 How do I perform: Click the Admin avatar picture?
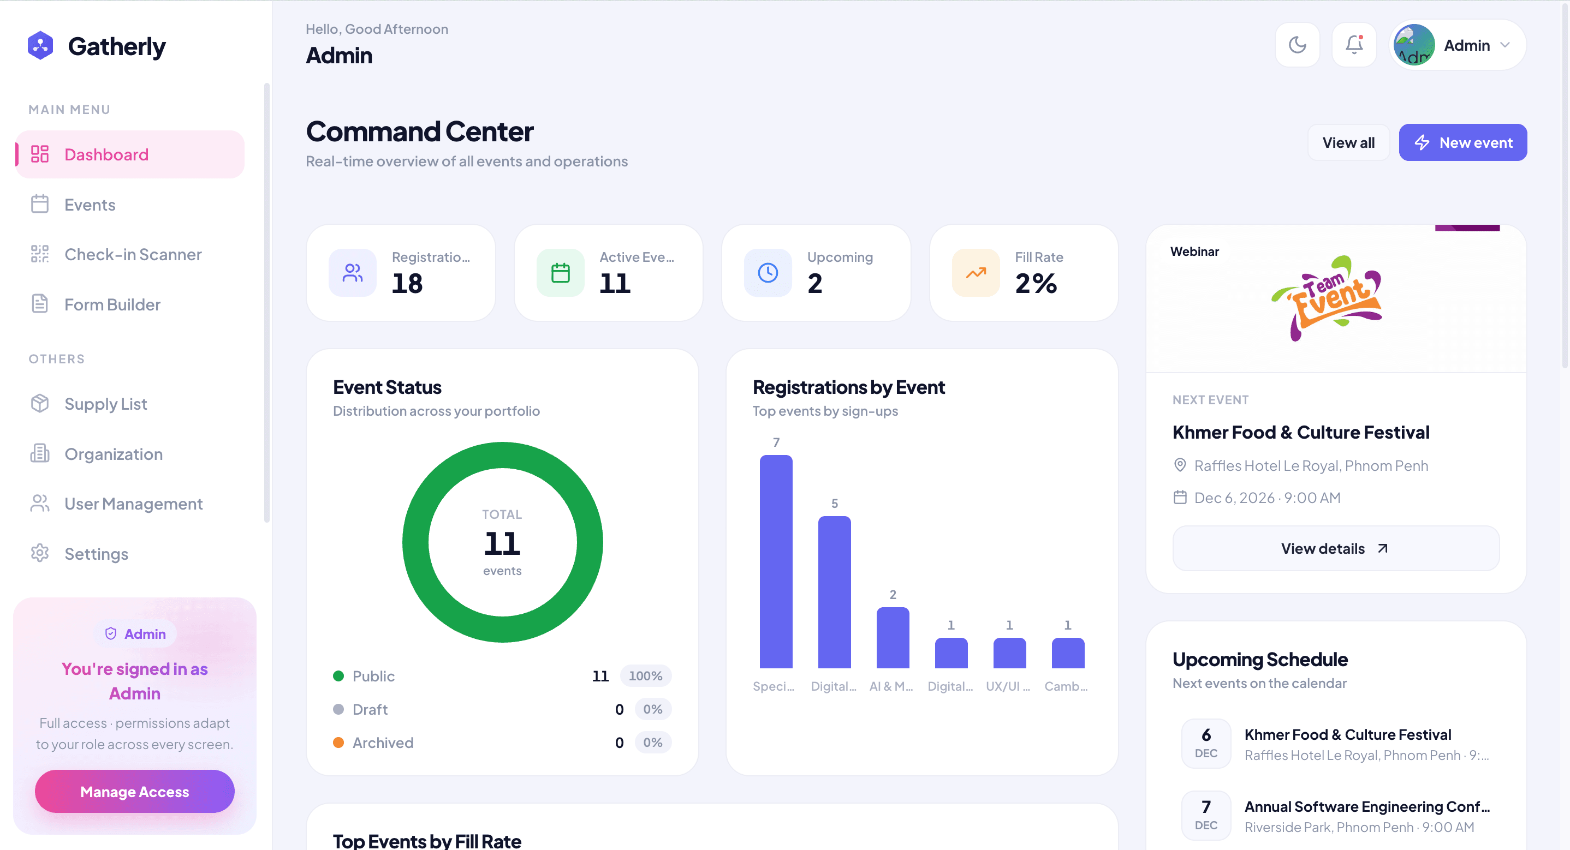1414,45
